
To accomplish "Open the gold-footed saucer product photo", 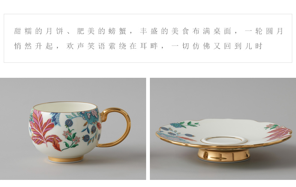I will (x=223, y=129).
